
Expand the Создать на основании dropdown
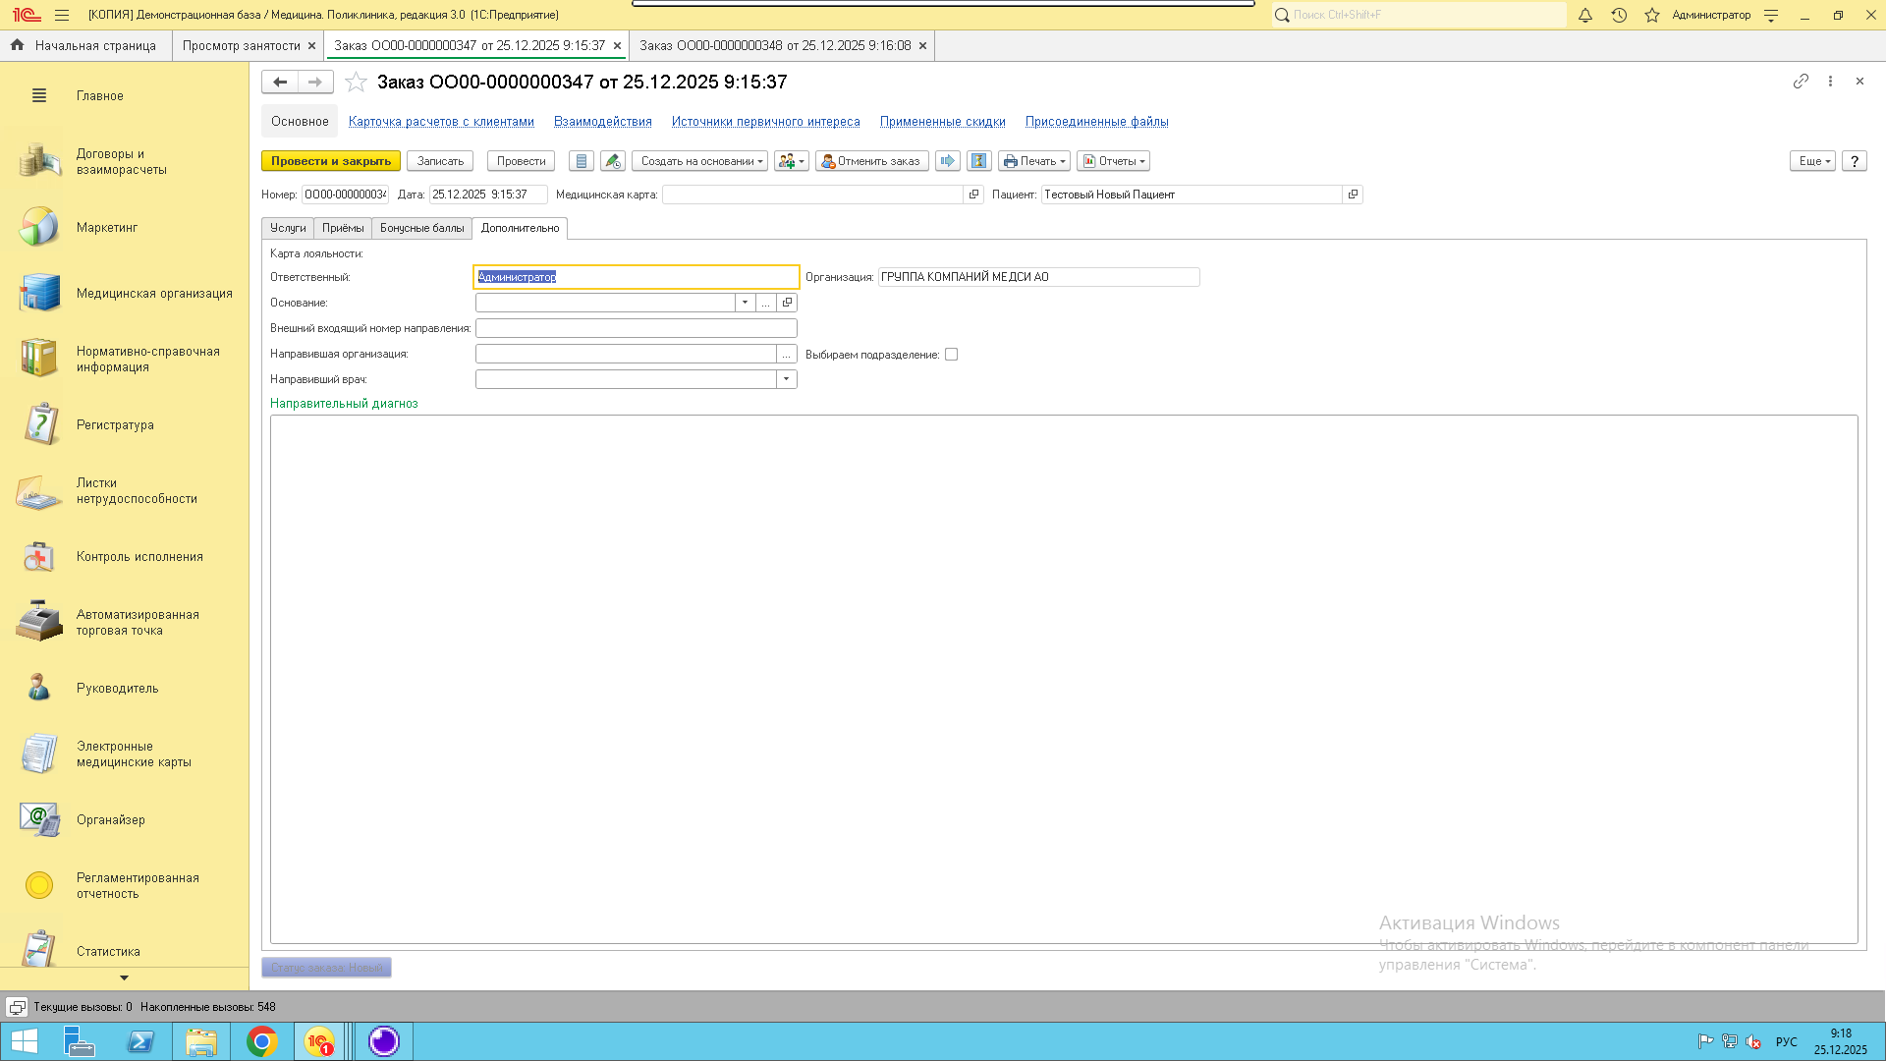[701, 161]
